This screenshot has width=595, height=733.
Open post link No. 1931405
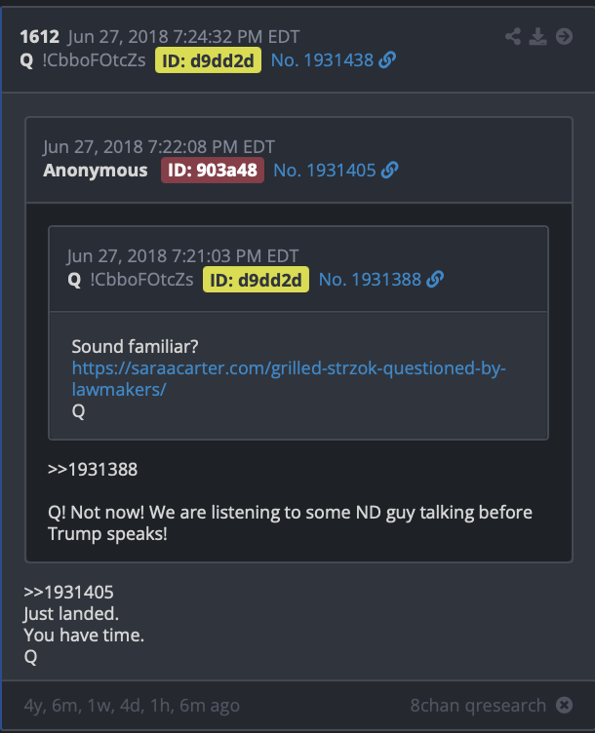[325, 171]
